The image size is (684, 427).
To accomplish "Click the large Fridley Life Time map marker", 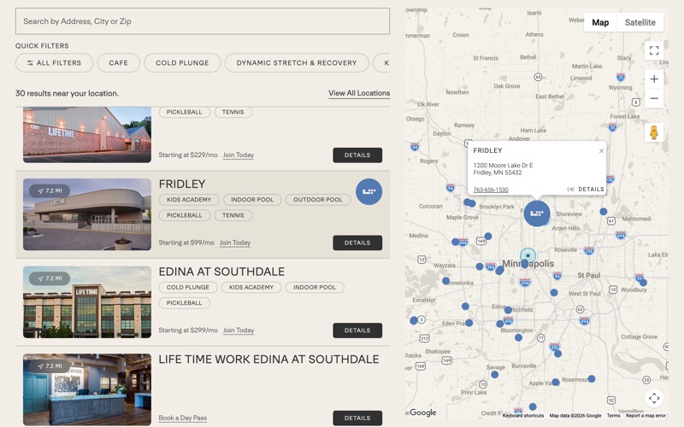I will pos(537,213).
